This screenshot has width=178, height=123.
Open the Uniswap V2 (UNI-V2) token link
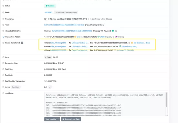(x=125, y=50)
